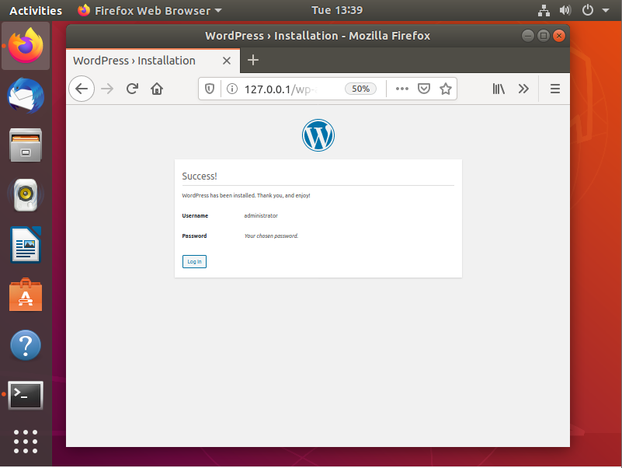Screen dimensions: 622x468
Task: Open Firefox Web Browser app menu
Action: pyautogui.click(x=150, y=10)
